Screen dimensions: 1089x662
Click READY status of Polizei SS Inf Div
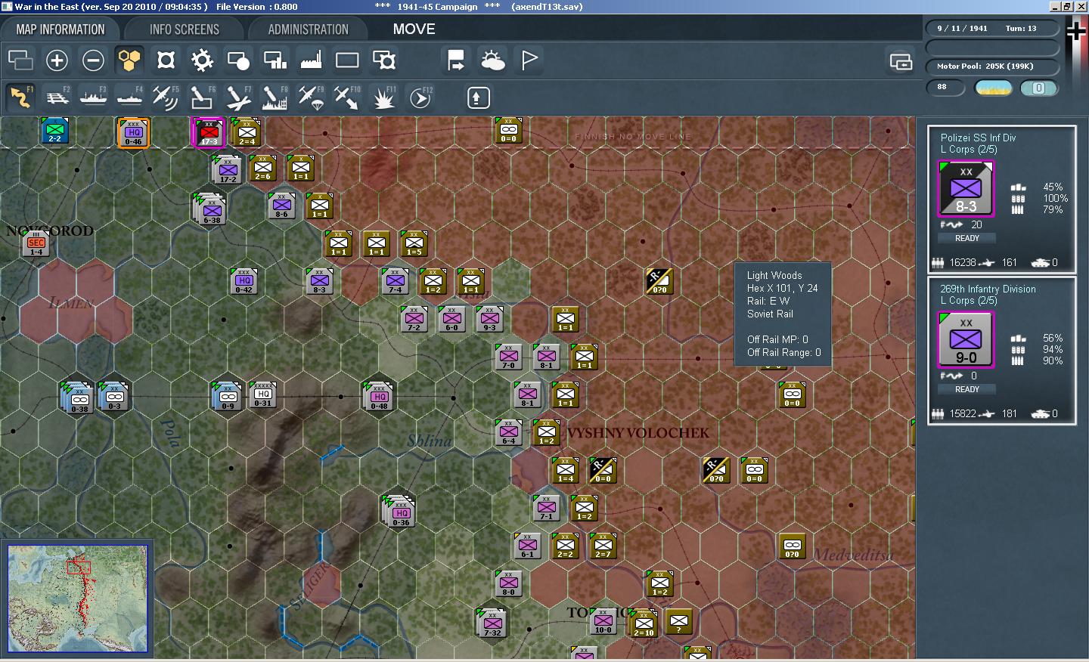[967, 238]
